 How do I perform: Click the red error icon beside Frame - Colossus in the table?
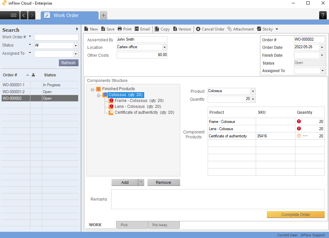[299, 121]
